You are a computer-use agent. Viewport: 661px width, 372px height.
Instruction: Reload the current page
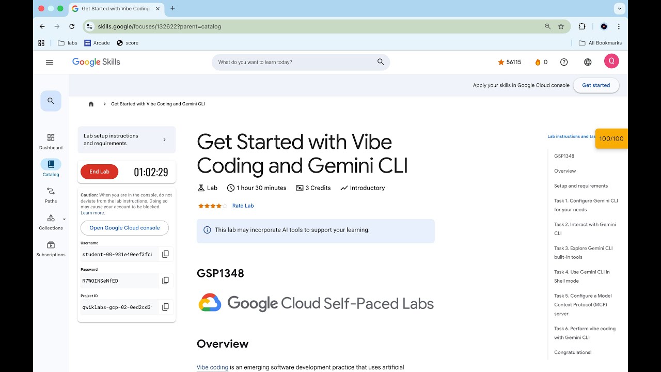[72, 26]
